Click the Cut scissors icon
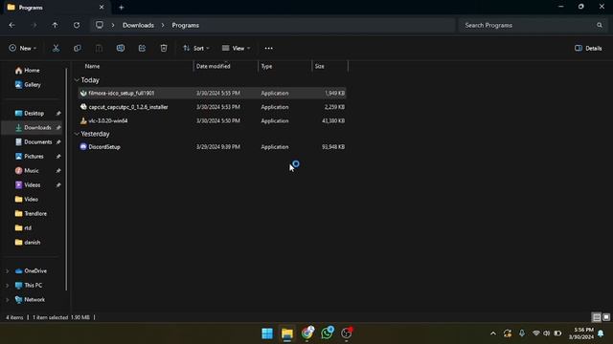This screenshot has height=344, width=613. coord(56,48)
